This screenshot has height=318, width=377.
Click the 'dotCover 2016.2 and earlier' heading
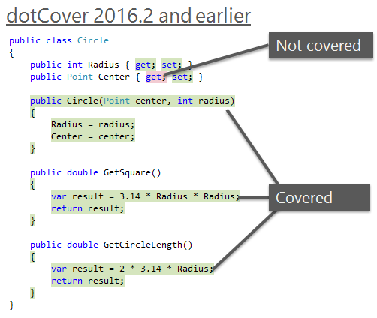tap(128, 16)
